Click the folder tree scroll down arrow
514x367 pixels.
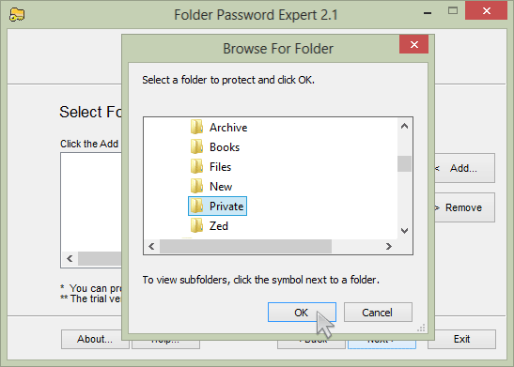pos(404,231)
